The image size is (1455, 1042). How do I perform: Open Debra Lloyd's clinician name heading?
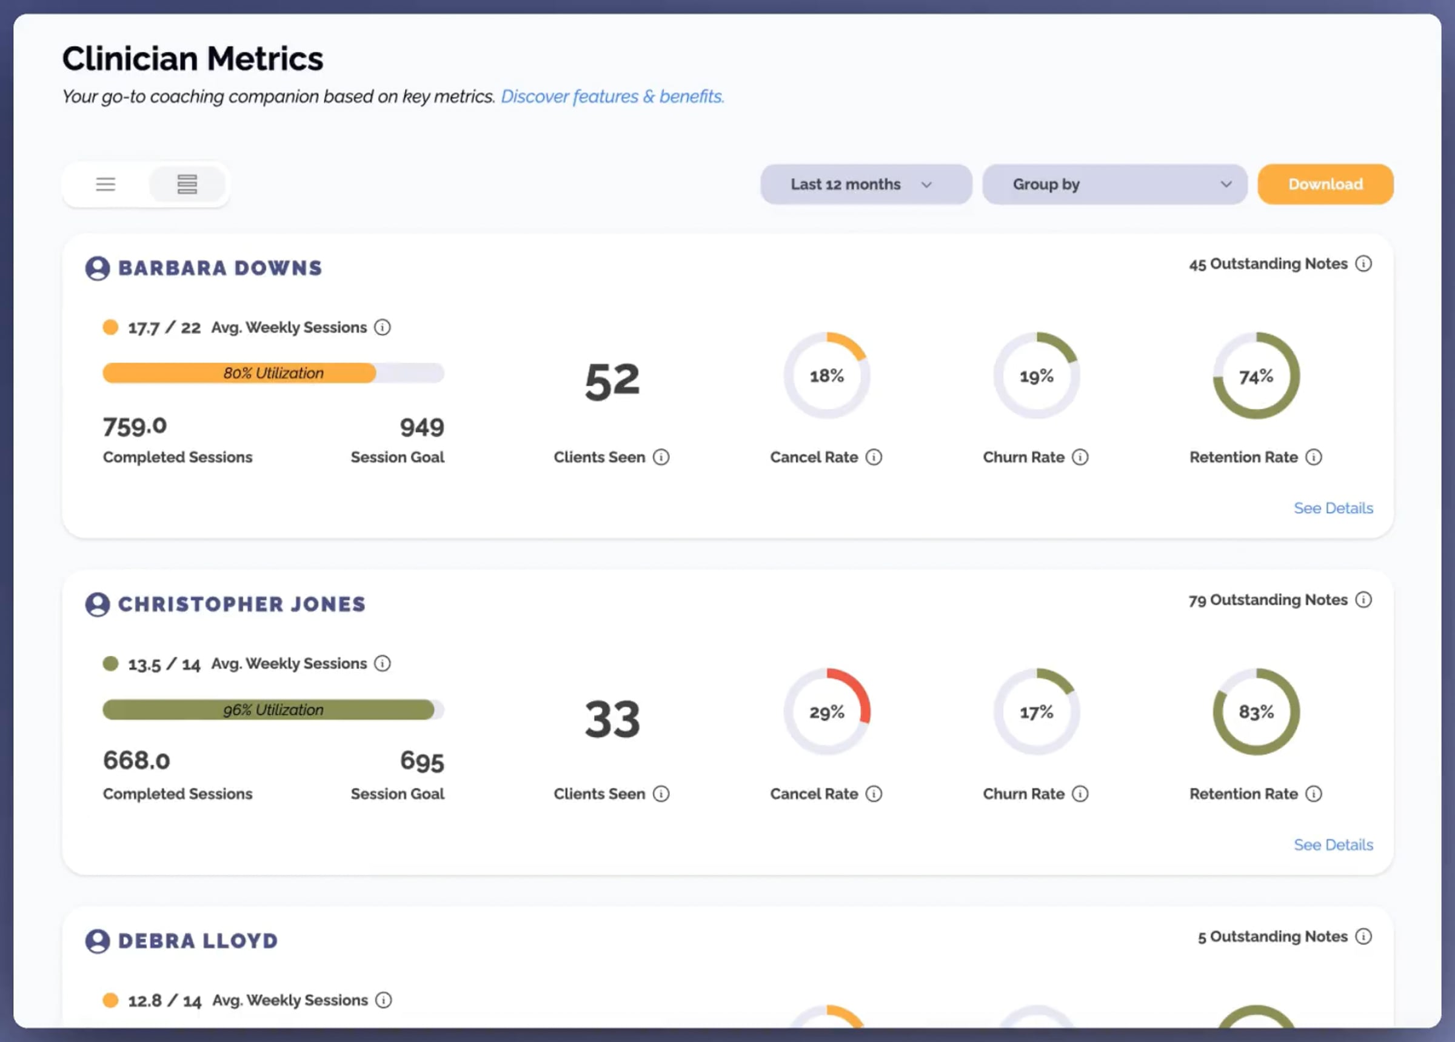tap(198, 941)
